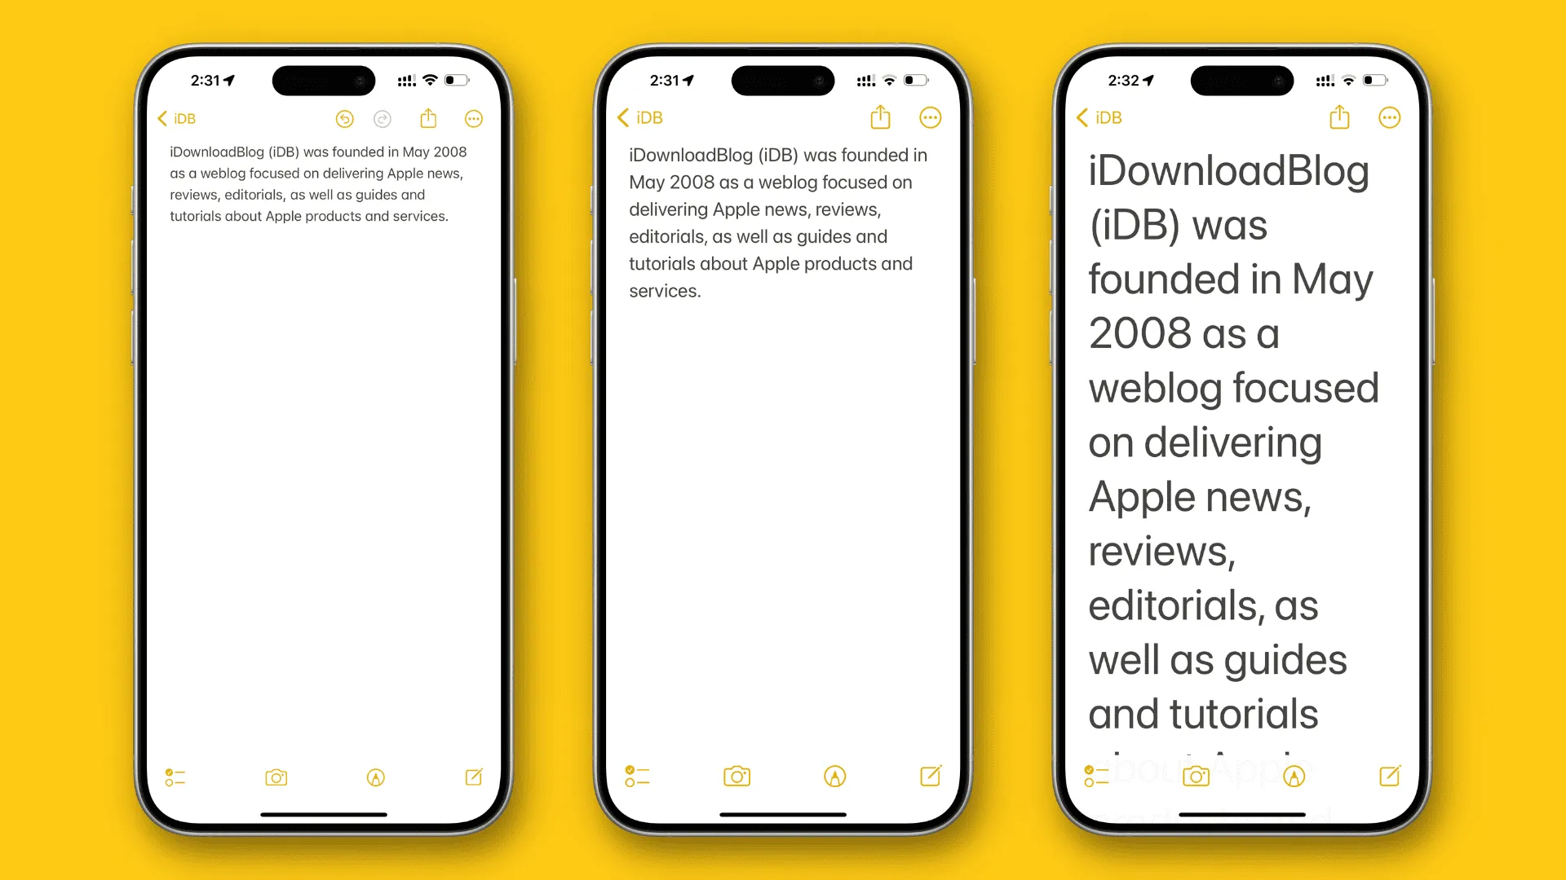The image size is (1566, 880).
Task: Expand note options with three-dot menu
Action: 473,118
